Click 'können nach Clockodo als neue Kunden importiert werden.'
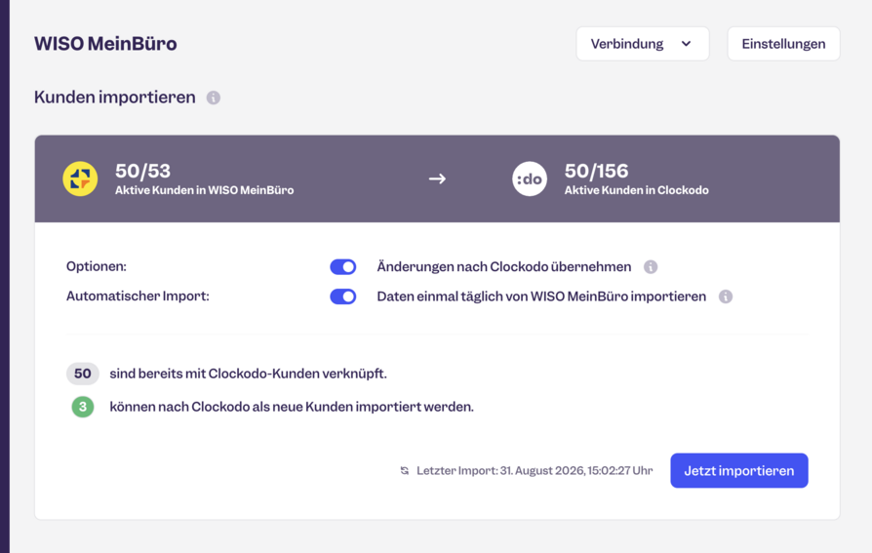The image size is (872, 553). click(292, 407)
